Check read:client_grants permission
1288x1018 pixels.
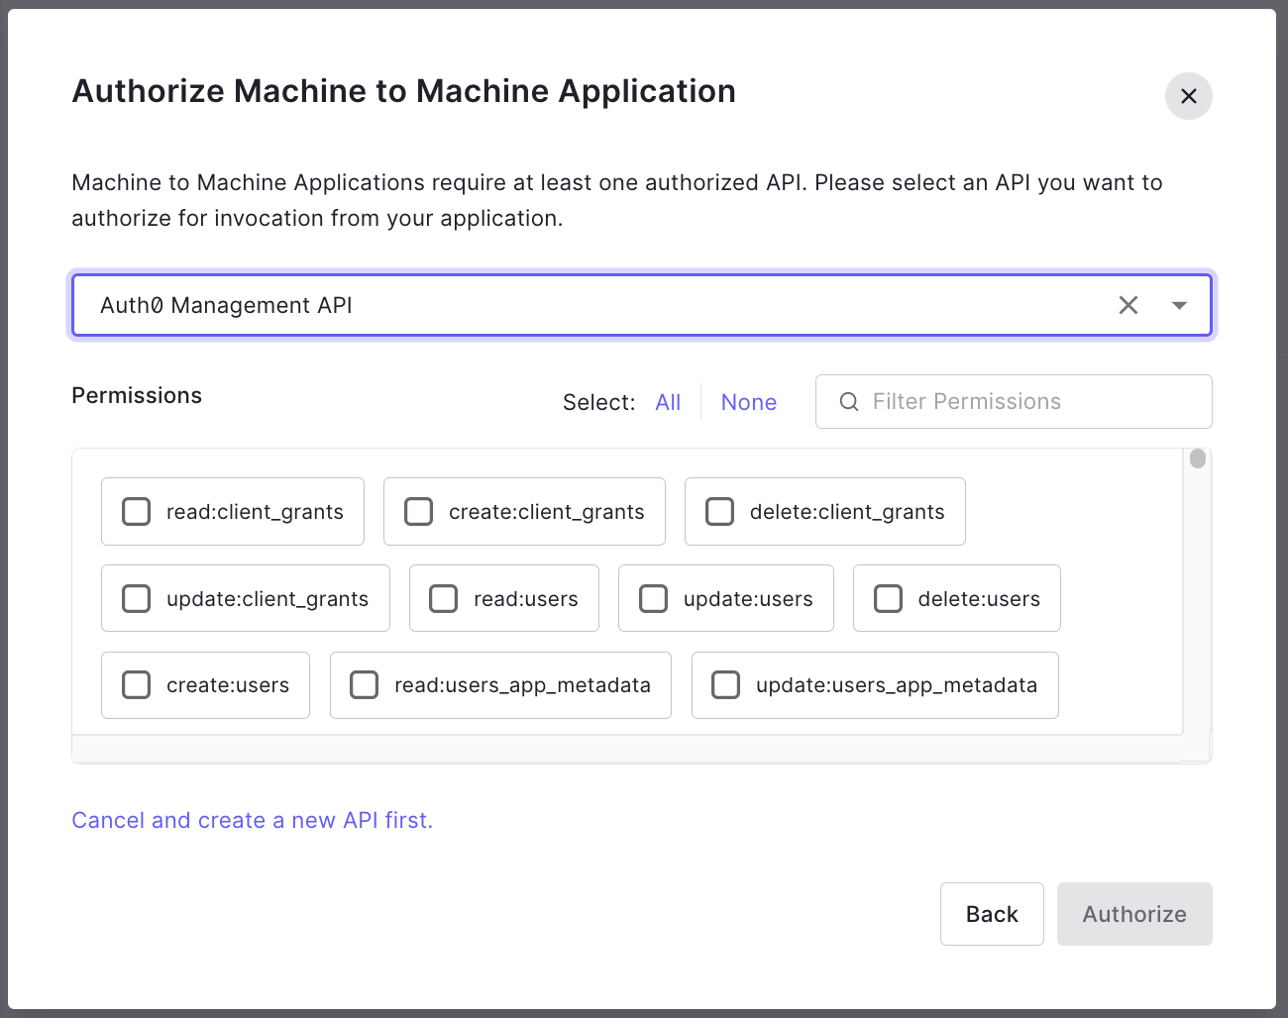(x=136, y=511)
